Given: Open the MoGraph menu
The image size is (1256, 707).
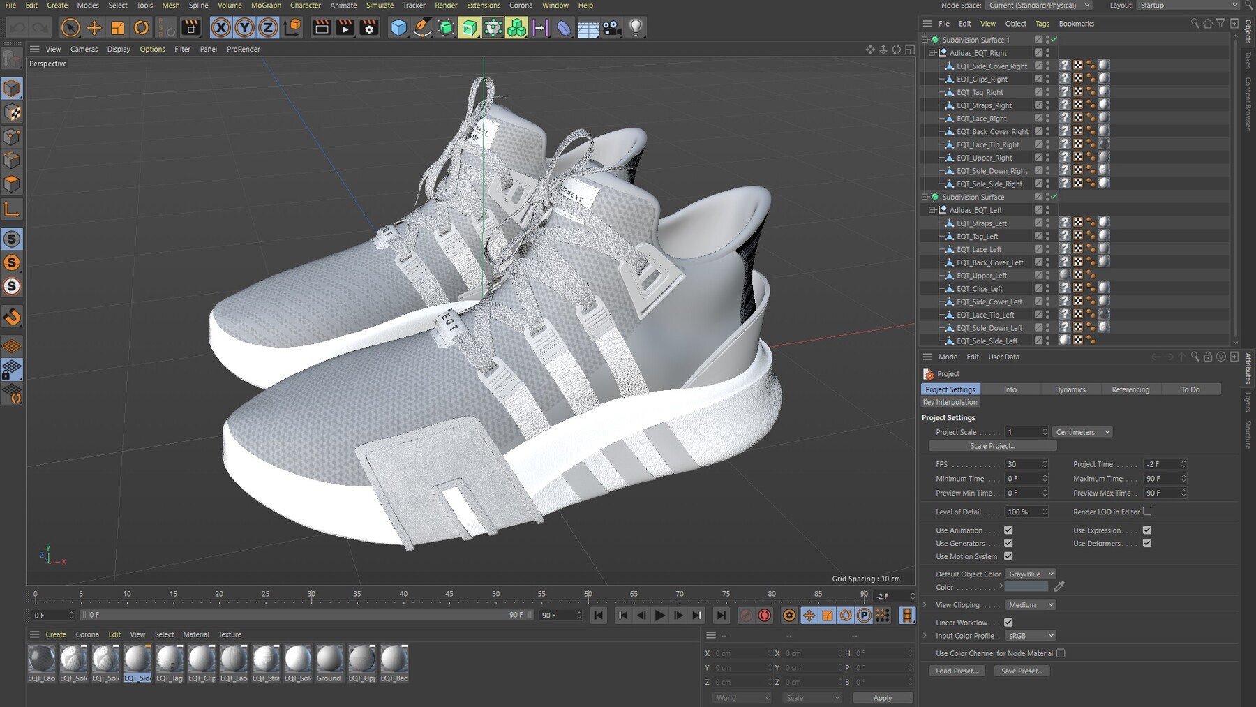Looking at the screenshot, I should tap(265, 6).
